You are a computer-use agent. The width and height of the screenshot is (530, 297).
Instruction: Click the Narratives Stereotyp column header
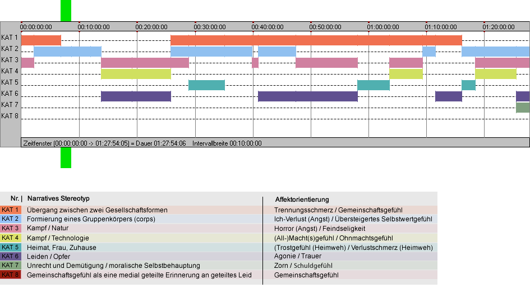pos(58,198)
